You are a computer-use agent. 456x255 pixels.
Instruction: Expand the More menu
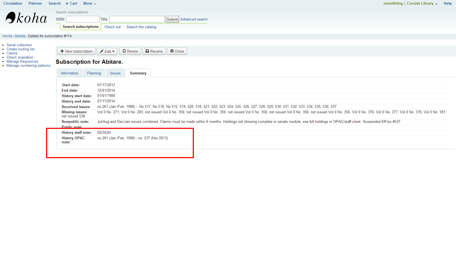[89, 4]
